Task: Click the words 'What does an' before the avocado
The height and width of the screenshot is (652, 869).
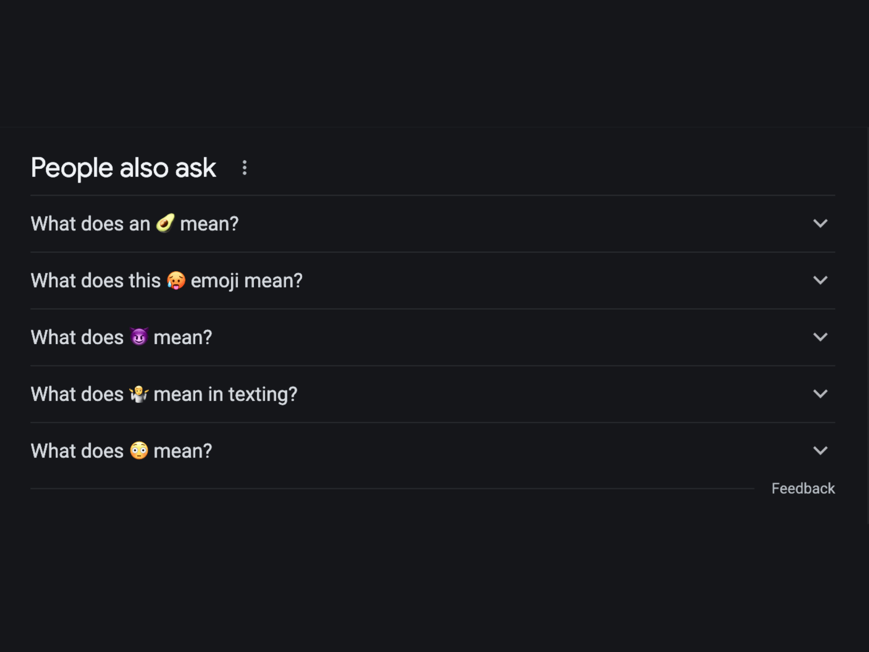Action: [90, 224]
